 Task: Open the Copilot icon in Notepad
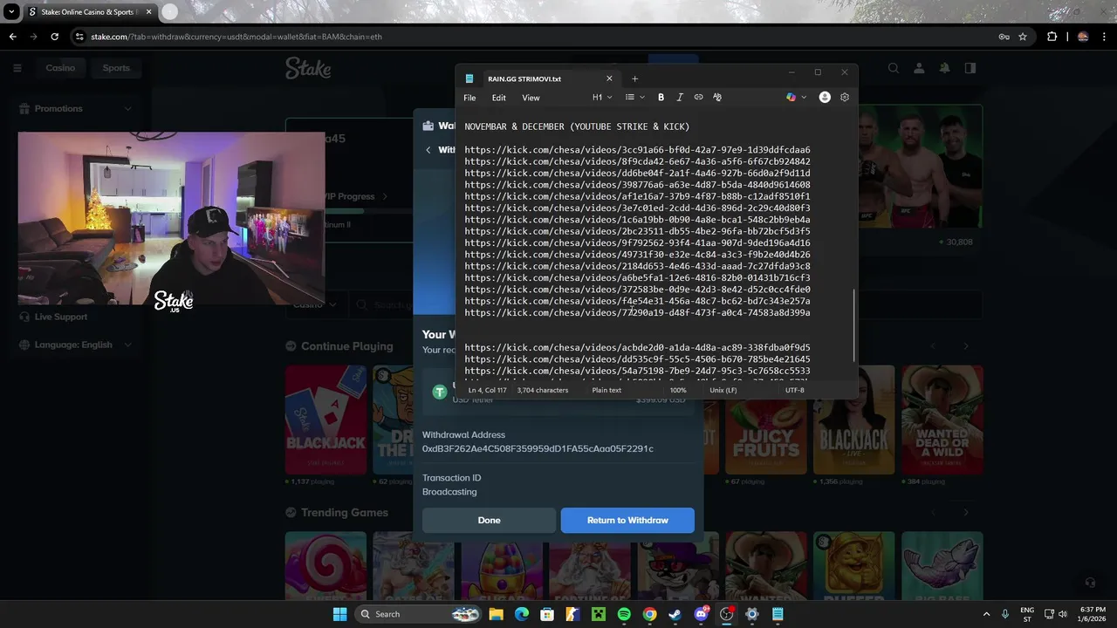pyautogui.click(x=791, y=98)
